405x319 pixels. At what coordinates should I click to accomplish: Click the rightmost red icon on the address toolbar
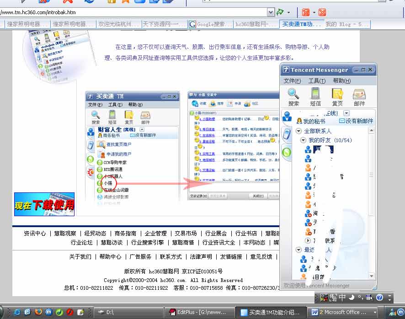point(322,12)
